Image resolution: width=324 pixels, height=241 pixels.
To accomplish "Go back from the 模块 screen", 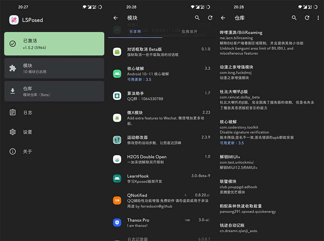I will coord(116,18).
